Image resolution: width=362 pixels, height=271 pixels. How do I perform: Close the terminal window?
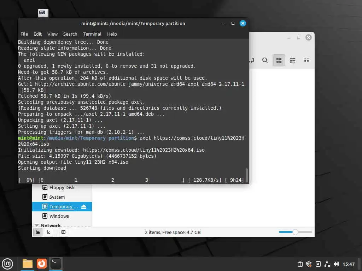pos(243,24)
